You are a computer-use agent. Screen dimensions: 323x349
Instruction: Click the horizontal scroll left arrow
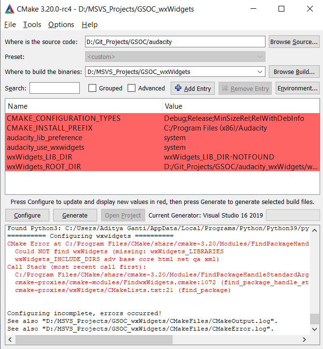10,339
